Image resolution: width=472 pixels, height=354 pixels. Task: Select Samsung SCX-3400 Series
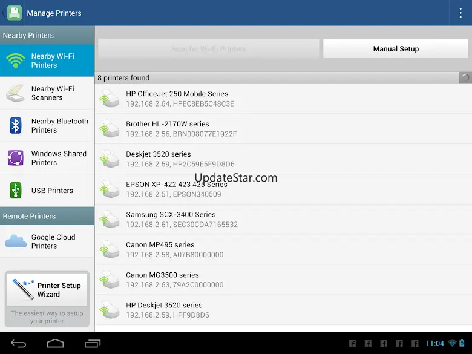coord(283,219)
